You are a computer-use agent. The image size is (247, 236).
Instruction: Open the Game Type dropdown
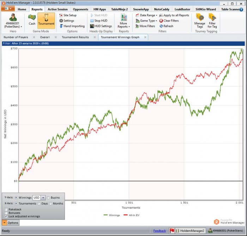(x=146, y=20)
